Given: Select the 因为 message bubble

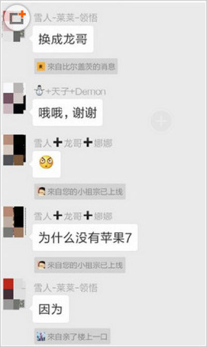Looking at the screenshot, I should (51, 309).
